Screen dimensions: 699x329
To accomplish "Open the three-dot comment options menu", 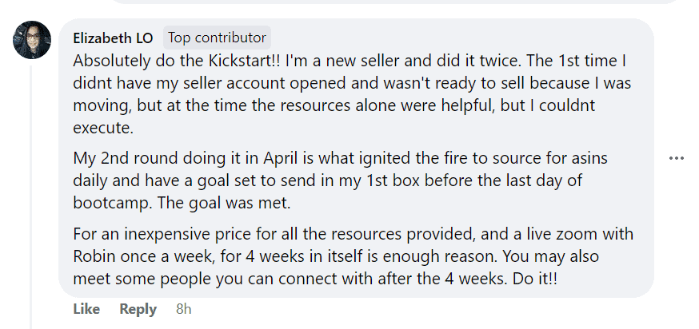I will point(677,158).
